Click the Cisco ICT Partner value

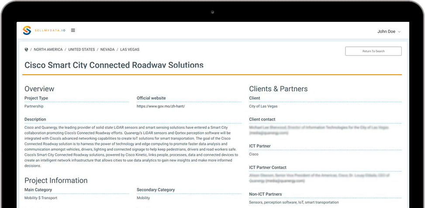click(254, 154)
